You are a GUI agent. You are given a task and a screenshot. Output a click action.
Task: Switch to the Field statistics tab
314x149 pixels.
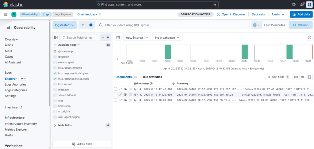pos(152,77)
